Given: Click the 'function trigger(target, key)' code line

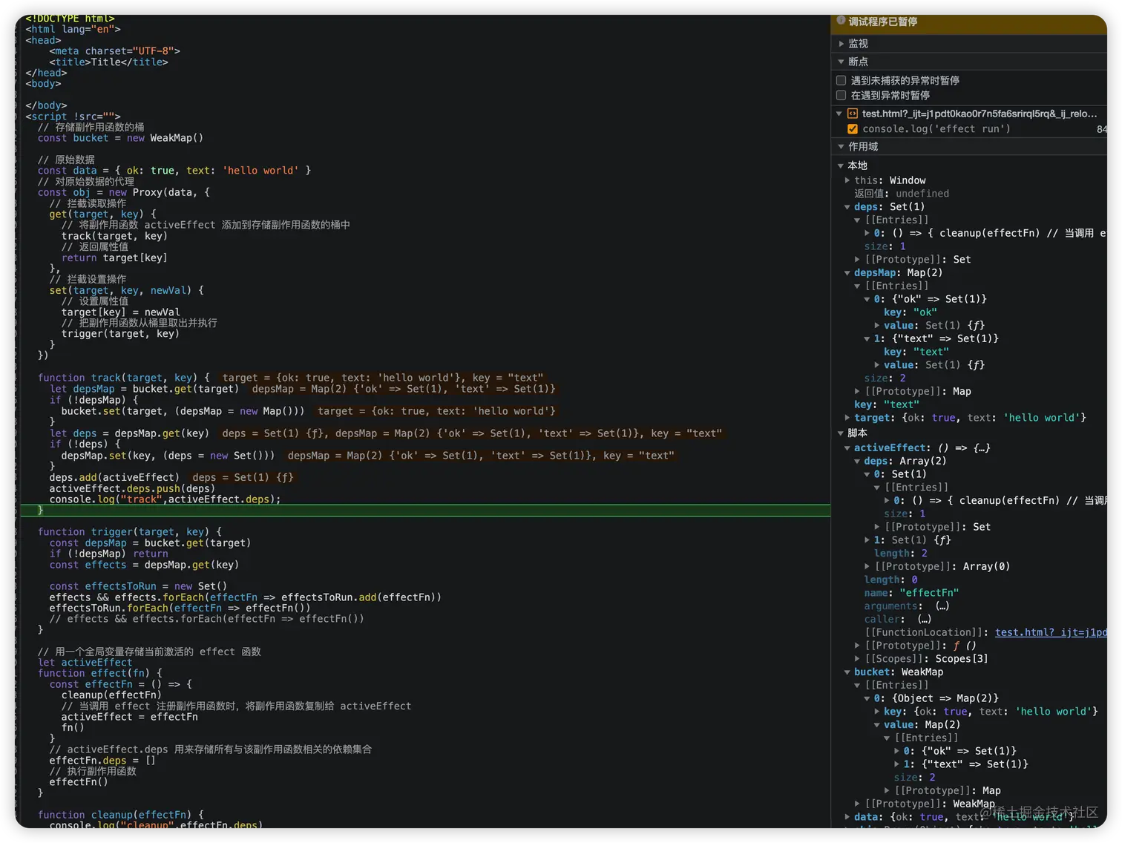Looking at the screenshot, I should point(130,532).
